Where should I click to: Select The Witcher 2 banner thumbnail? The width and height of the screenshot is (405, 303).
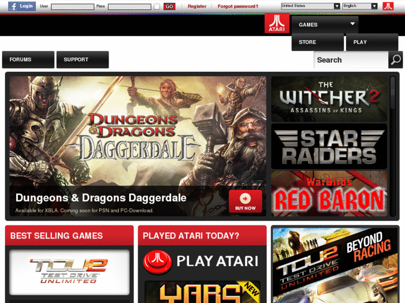(329, 99)
